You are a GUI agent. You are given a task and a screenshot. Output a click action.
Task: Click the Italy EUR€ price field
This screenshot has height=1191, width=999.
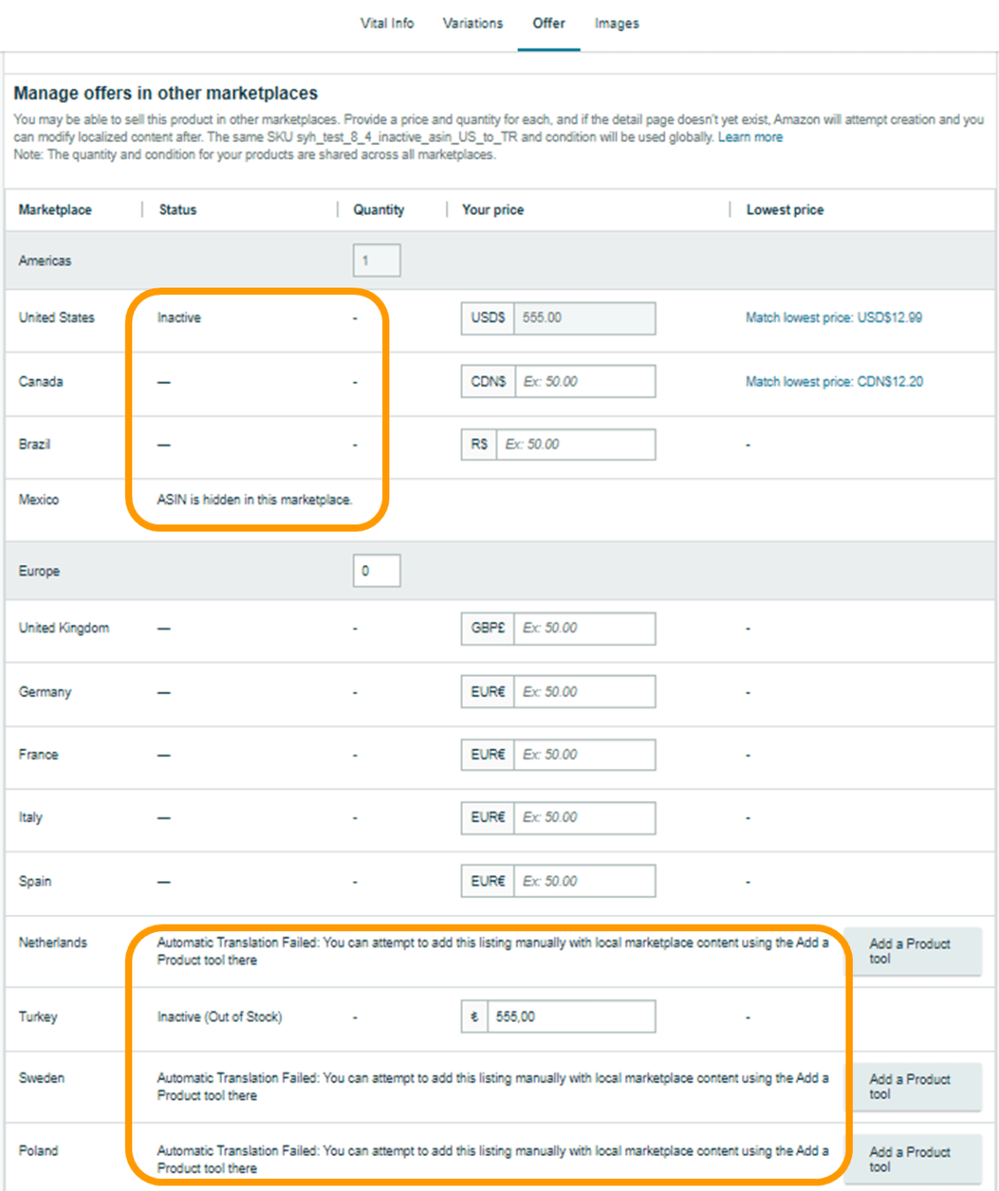click(585, 817)
